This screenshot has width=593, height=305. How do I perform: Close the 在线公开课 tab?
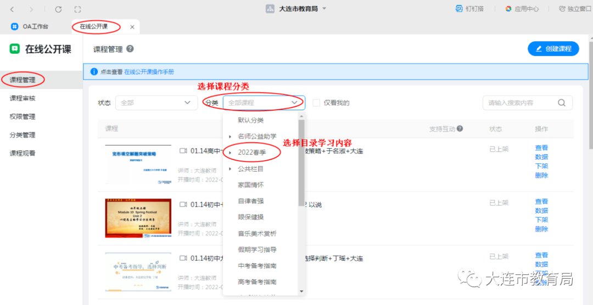(x=132, y=27)
